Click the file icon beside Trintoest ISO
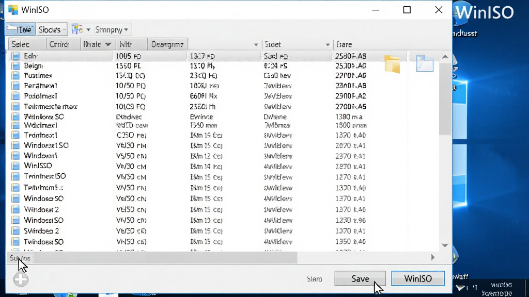Image resolution: width=529 pixels, height=297 pixels. point(15,176)
